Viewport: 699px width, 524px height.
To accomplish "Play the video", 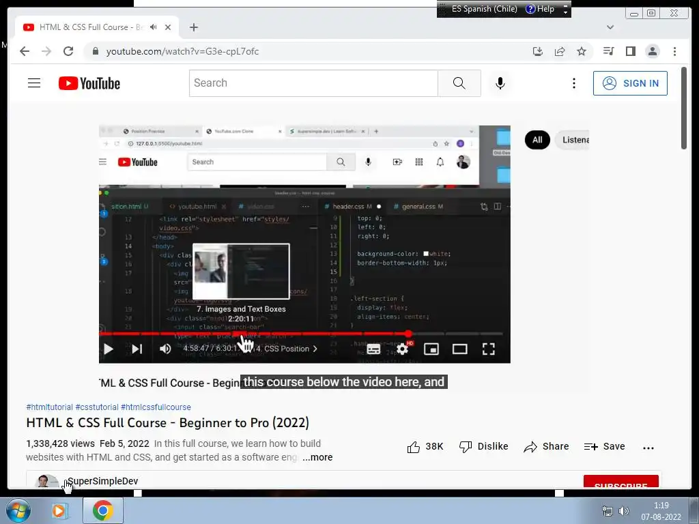I will pos(109,349).
